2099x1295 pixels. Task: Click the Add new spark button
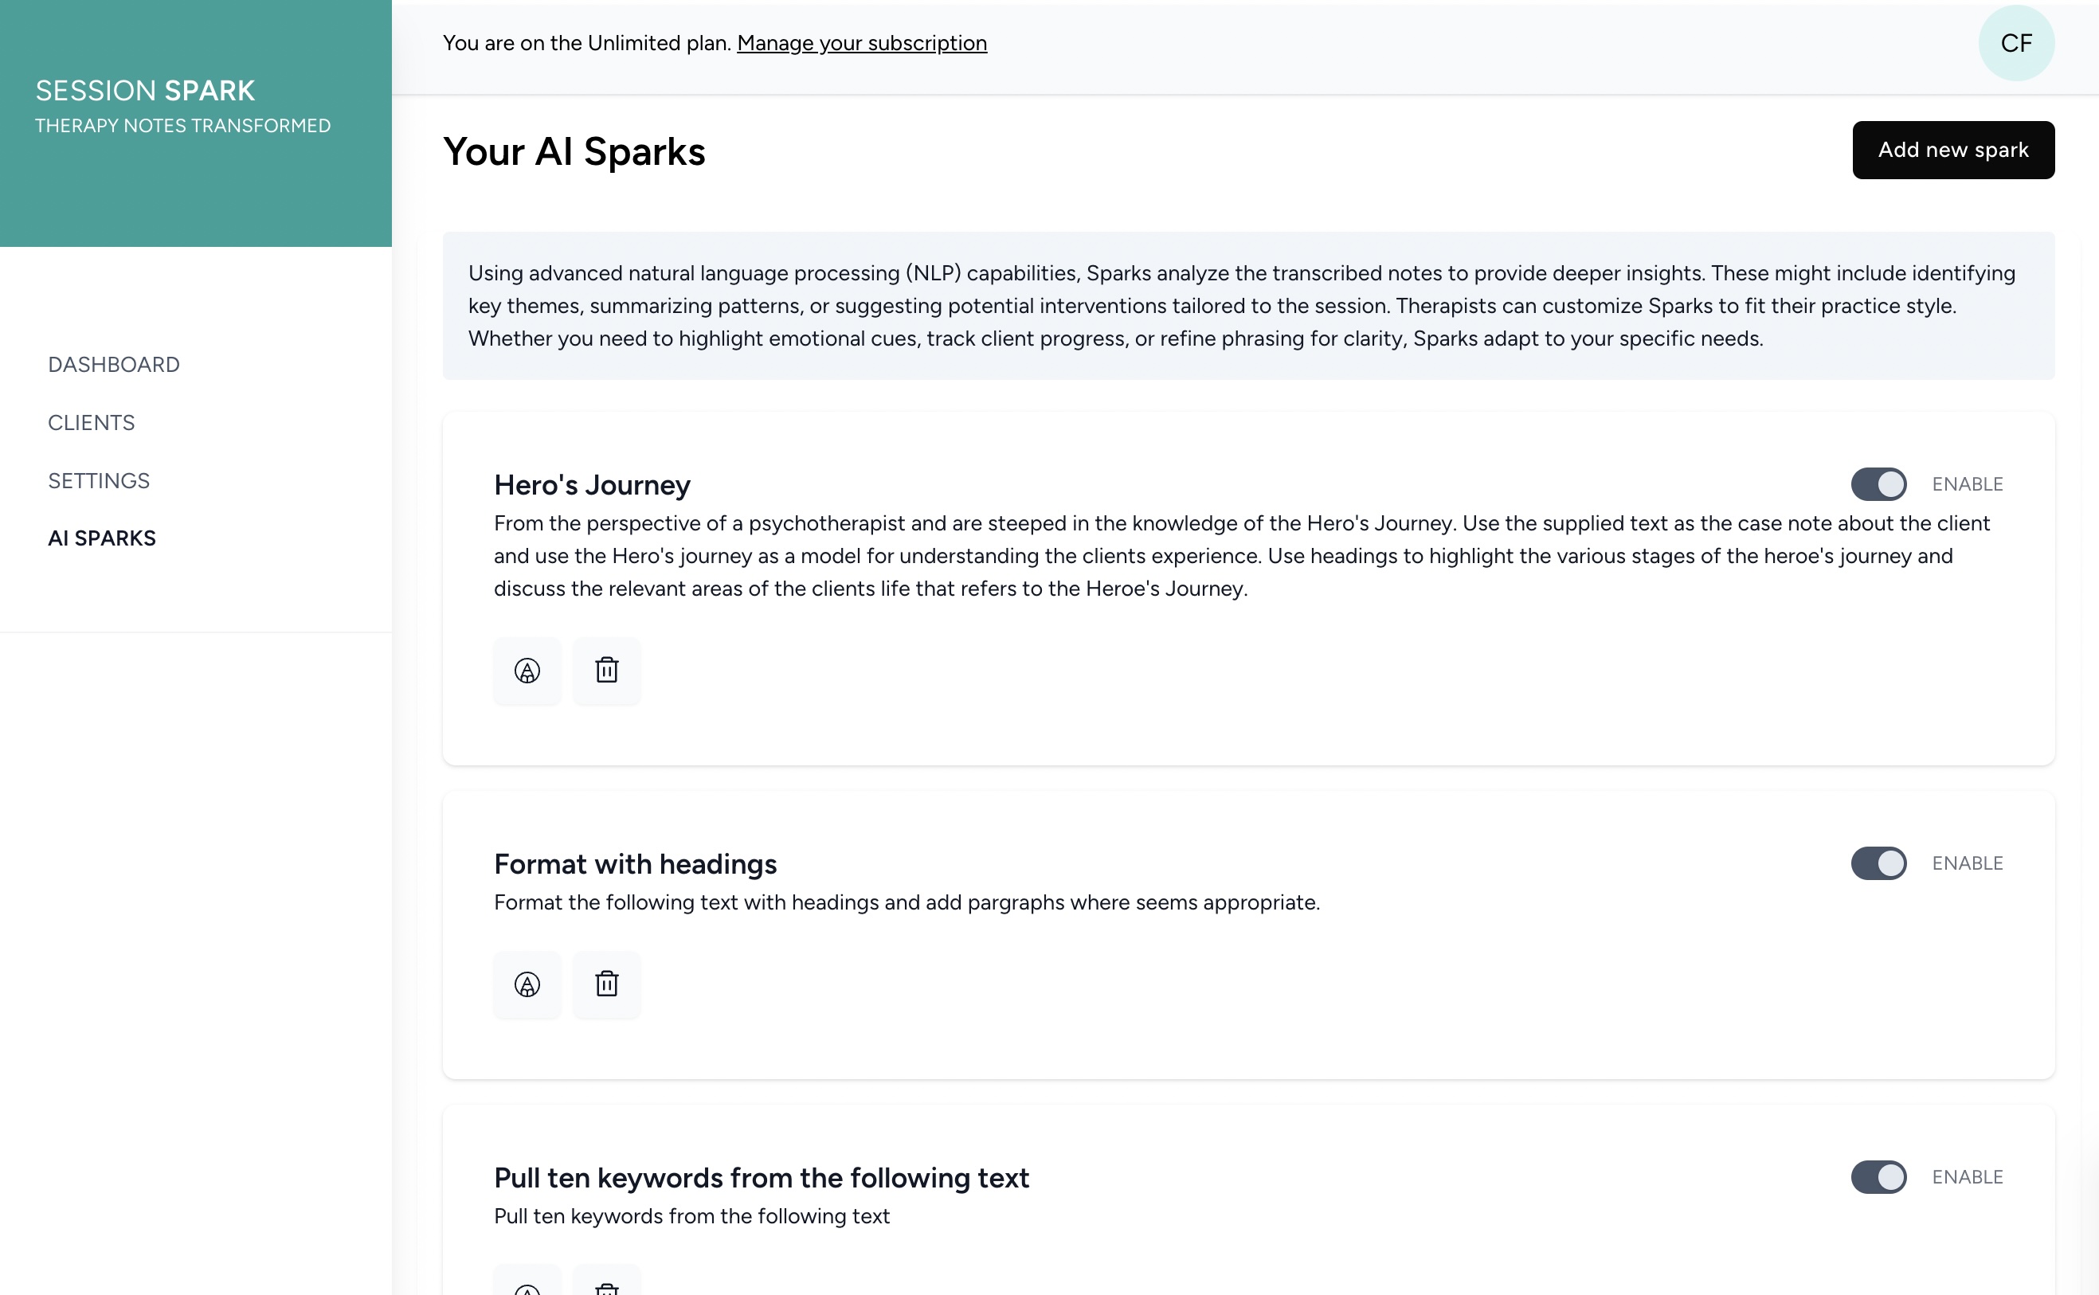1952,150
